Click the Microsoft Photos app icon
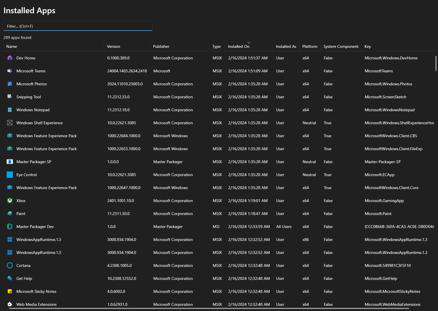 (10, 84)
